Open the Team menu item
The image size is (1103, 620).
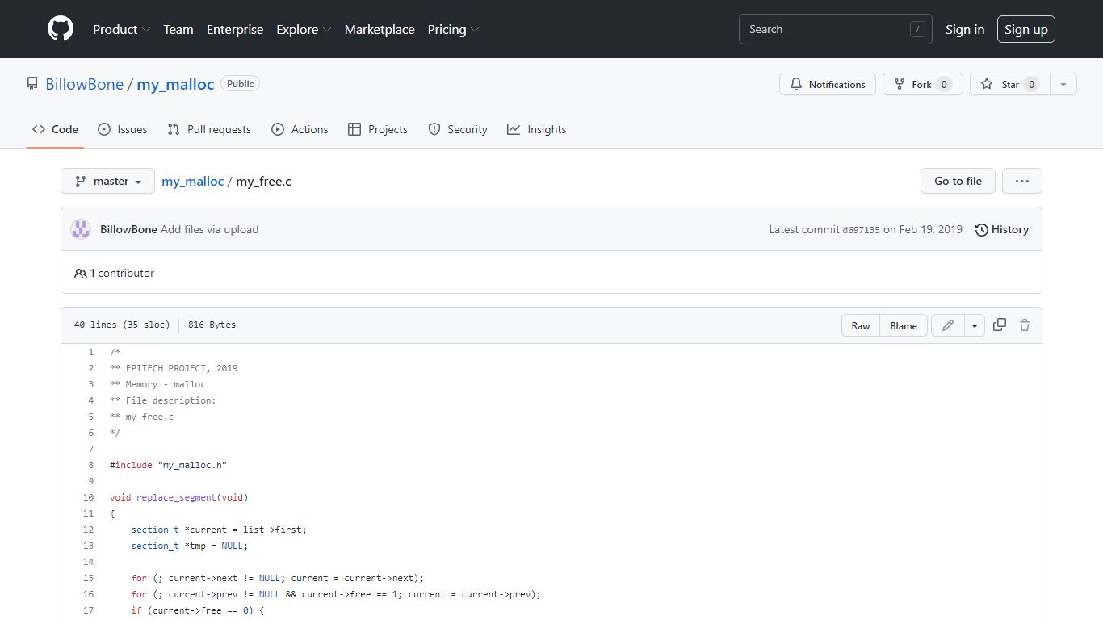click(178, 29)
